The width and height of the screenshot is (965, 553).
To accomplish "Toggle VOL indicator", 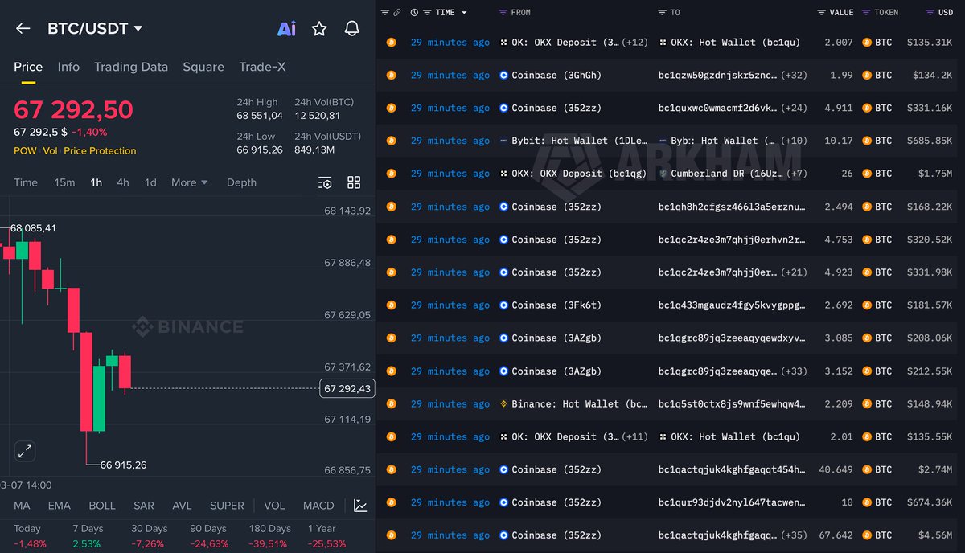I will coord(274,506).
